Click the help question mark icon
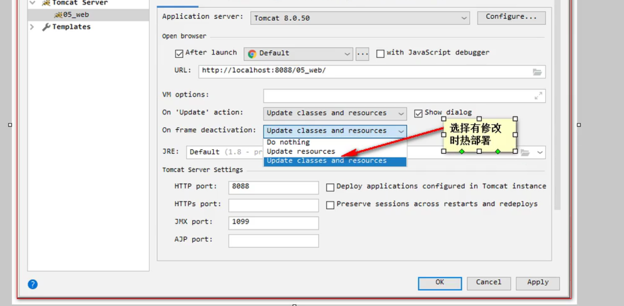Viewport: 624px width, 306px height. [x=33, y=284]
